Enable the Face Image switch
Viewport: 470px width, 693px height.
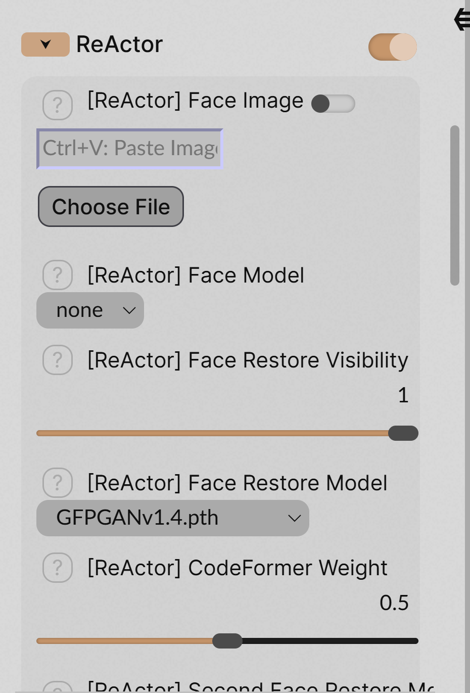[x=332, y=103]
